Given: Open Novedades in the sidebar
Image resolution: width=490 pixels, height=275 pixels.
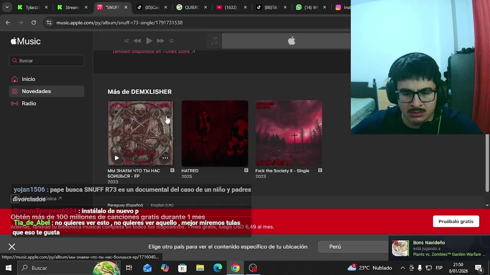Looking at the screenshot, I should coord(46,91).
